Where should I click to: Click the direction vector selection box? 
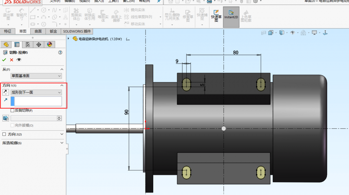point(36,101)
